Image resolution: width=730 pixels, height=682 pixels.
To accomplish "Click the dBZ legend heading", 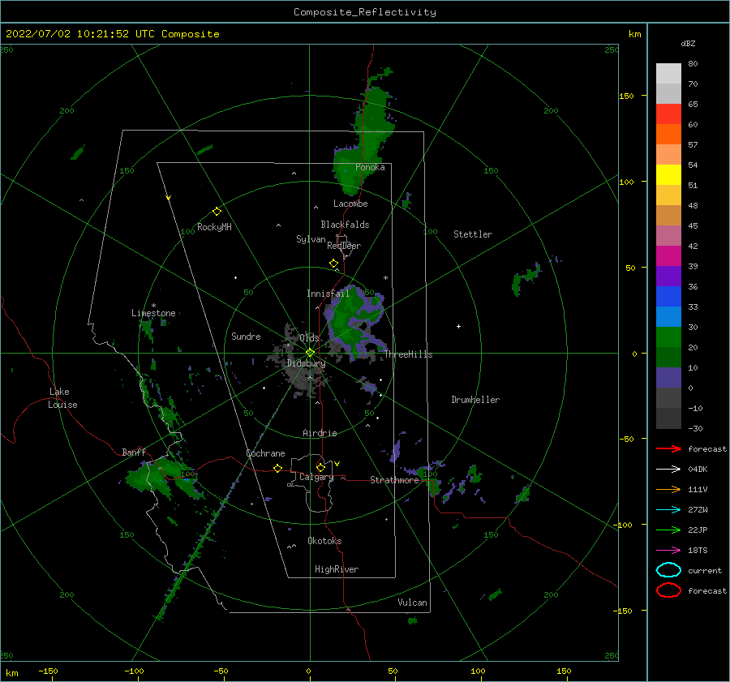I will pos(688,43).
